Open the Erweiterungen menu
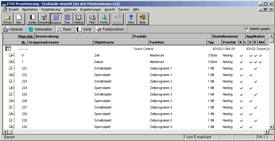This screenshot has width=275, height=141. pos(91,9)
